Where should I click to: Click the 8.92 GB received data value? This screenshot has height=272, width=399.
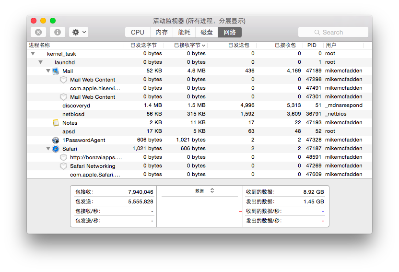314,192
